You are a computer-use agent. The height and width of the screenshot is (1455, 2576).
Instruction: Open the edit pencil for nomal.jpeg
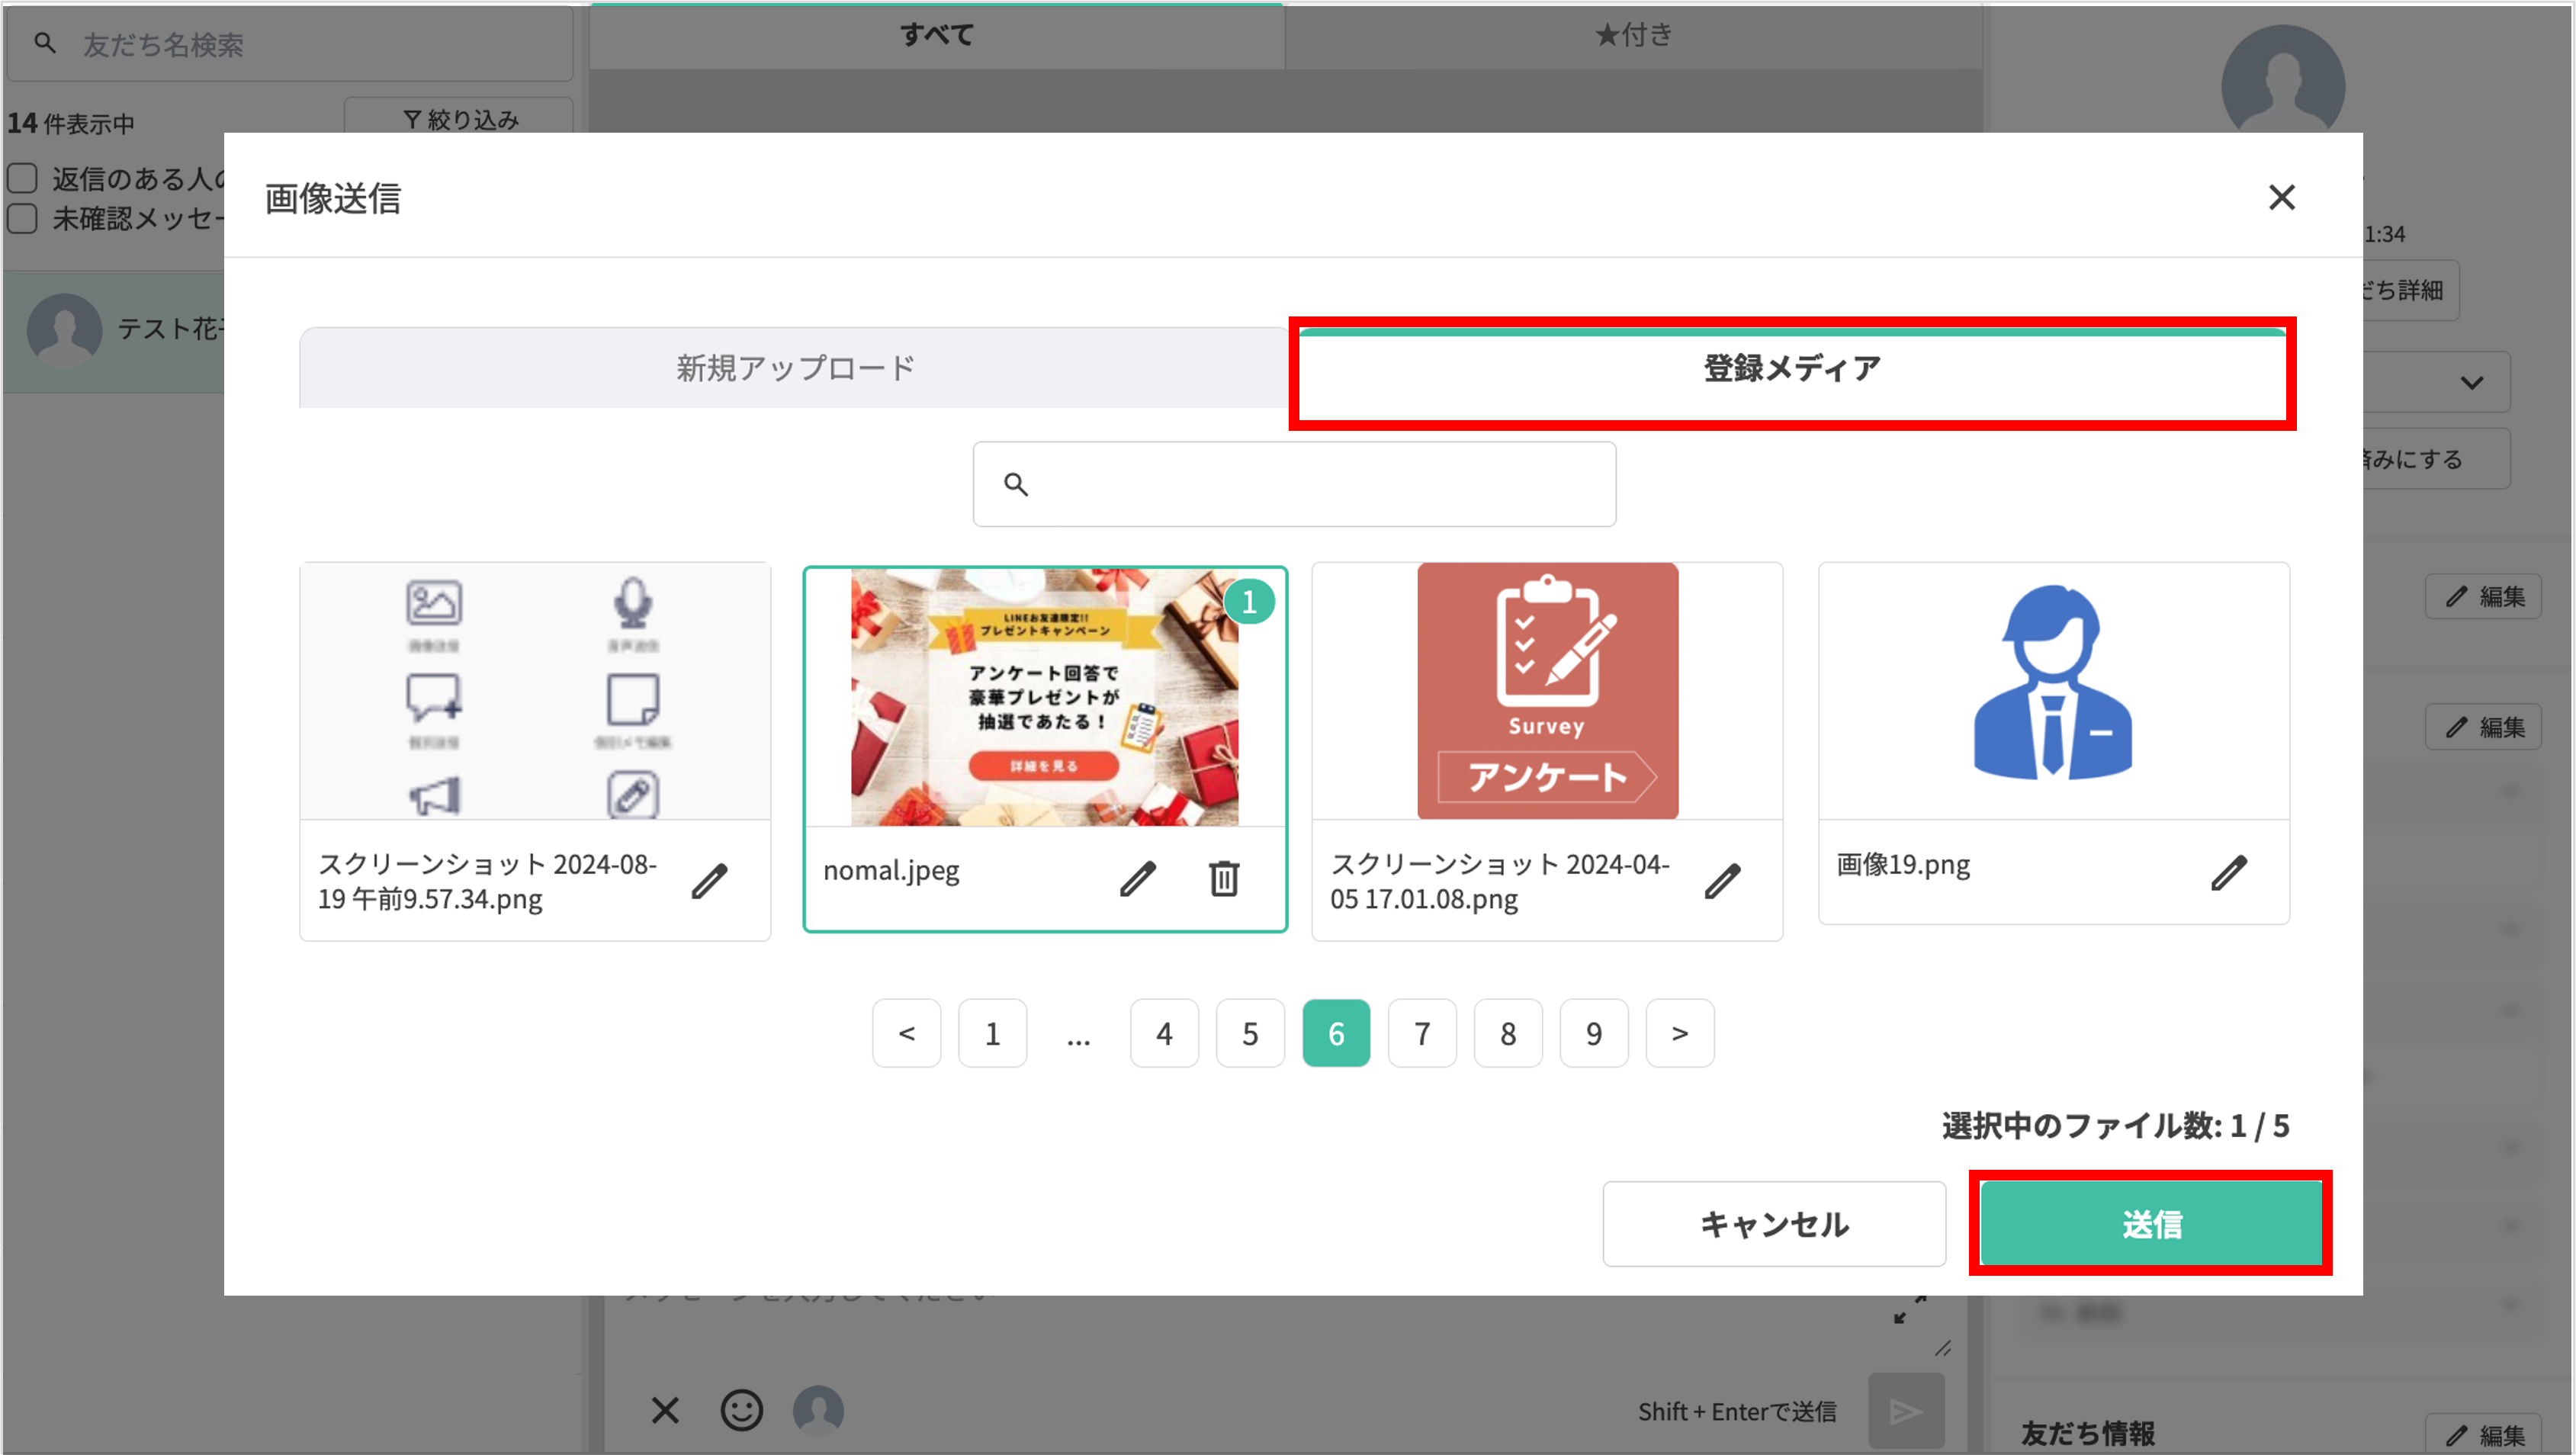tap(1139, 880)
